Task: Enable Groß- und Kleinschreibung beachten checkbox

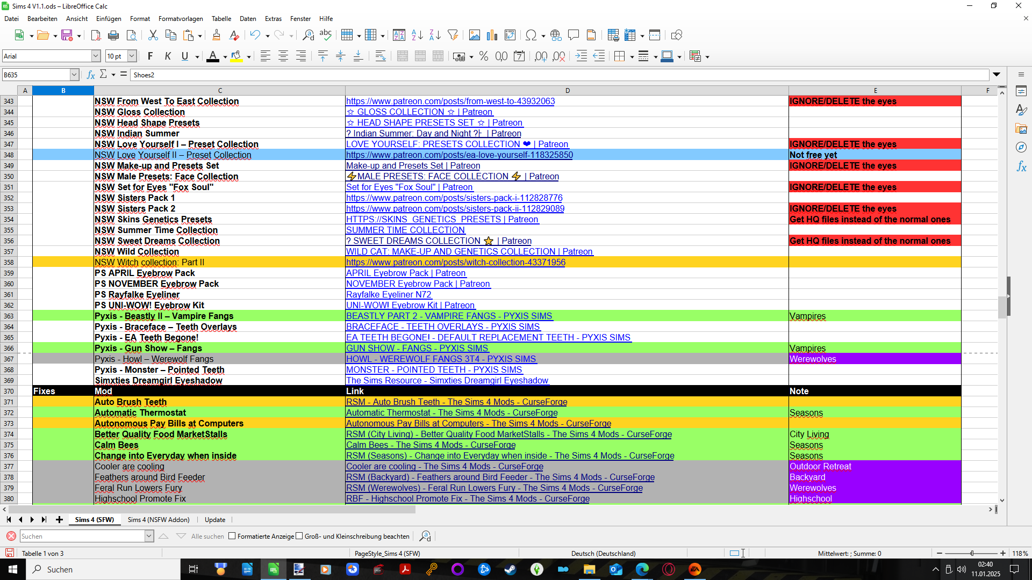Action: [299, 536]
